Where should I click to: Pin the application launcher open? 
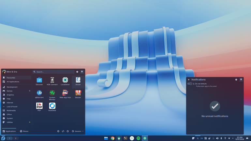82,72
